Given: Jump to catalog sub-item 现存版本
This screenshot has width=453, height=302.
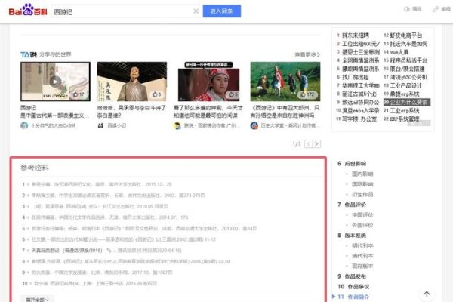Looking at the screenshot, I should [362, 266].
